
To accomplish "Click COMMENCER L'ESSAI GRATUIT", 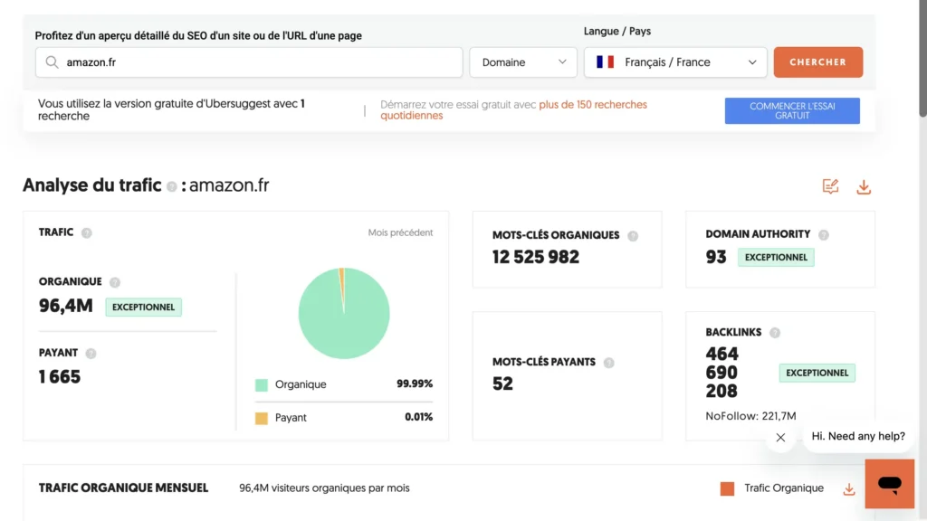I will click(791, 110).
